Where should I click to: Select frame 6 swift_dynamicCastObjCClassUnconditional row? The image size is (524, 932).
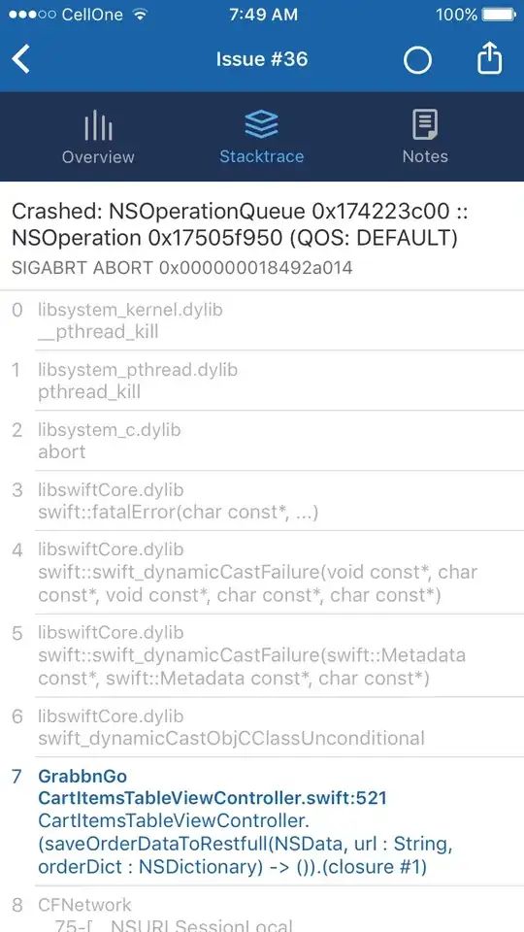point(262,727)
